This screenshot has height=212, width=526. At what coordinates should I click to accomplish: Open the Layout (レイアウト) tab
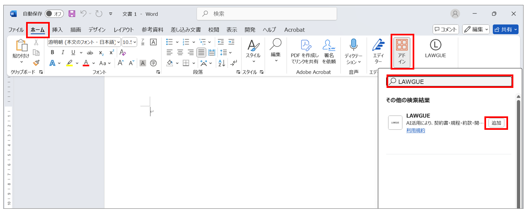[x=124, y=30]
